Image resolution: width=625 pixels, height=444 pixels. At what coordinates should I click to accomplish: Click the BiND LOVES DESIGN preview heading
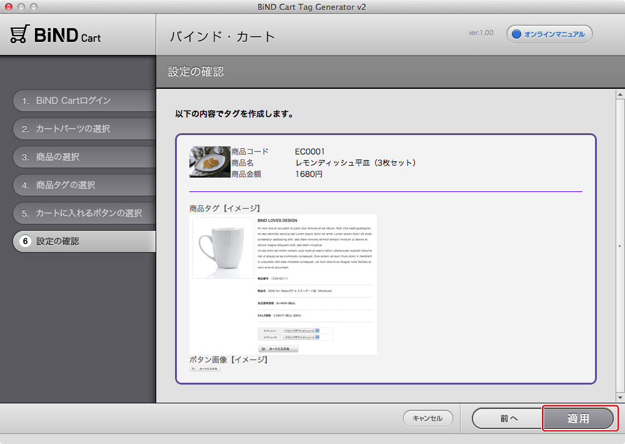[x=277, y=221]
